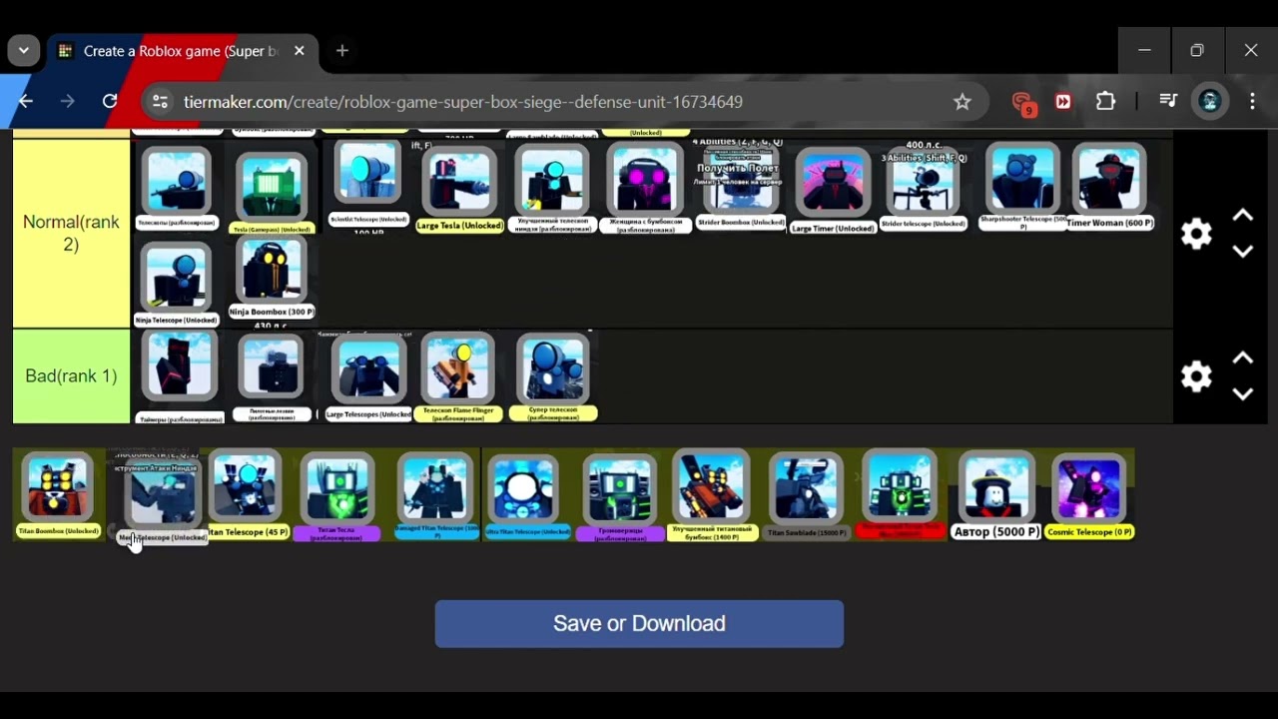Screen dimensions: 1278x719
Task: Select the Titan Telescope (45 P) tile
Action: click(247, 495)
